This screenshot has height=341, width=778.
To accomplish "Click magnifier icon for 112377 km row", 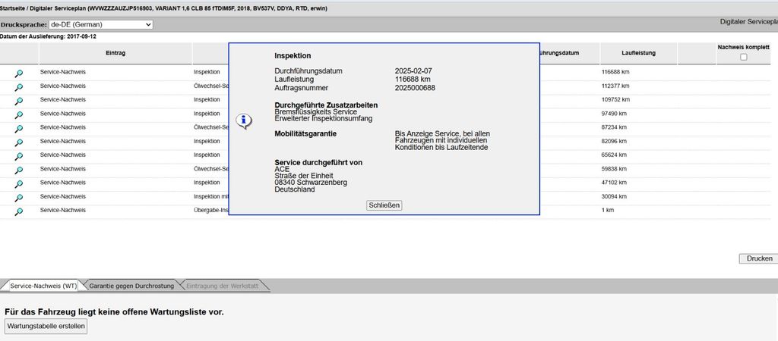I will tap(19, 86).
